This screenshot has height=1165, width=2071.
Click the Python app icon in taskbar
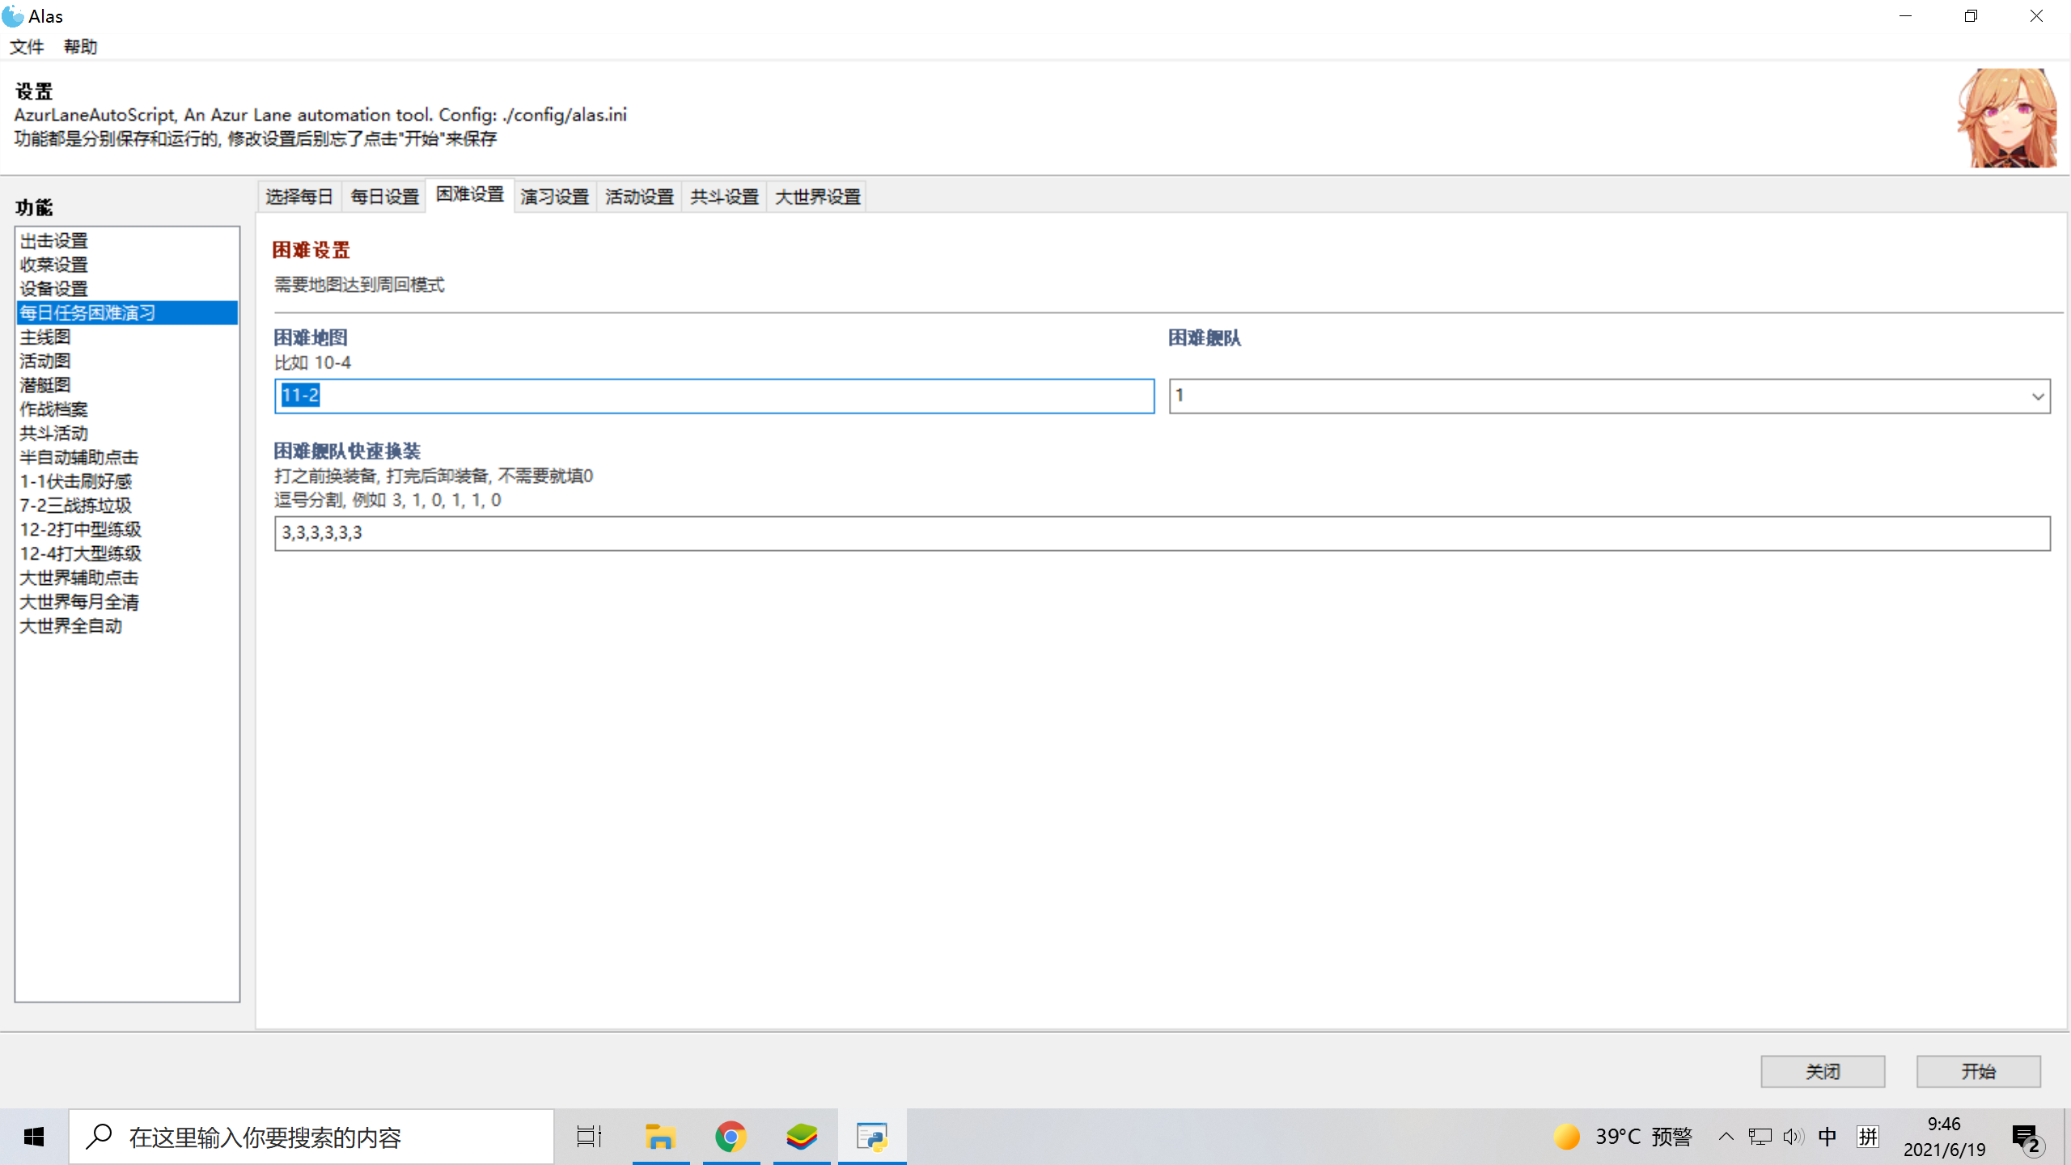(872, 1137)
